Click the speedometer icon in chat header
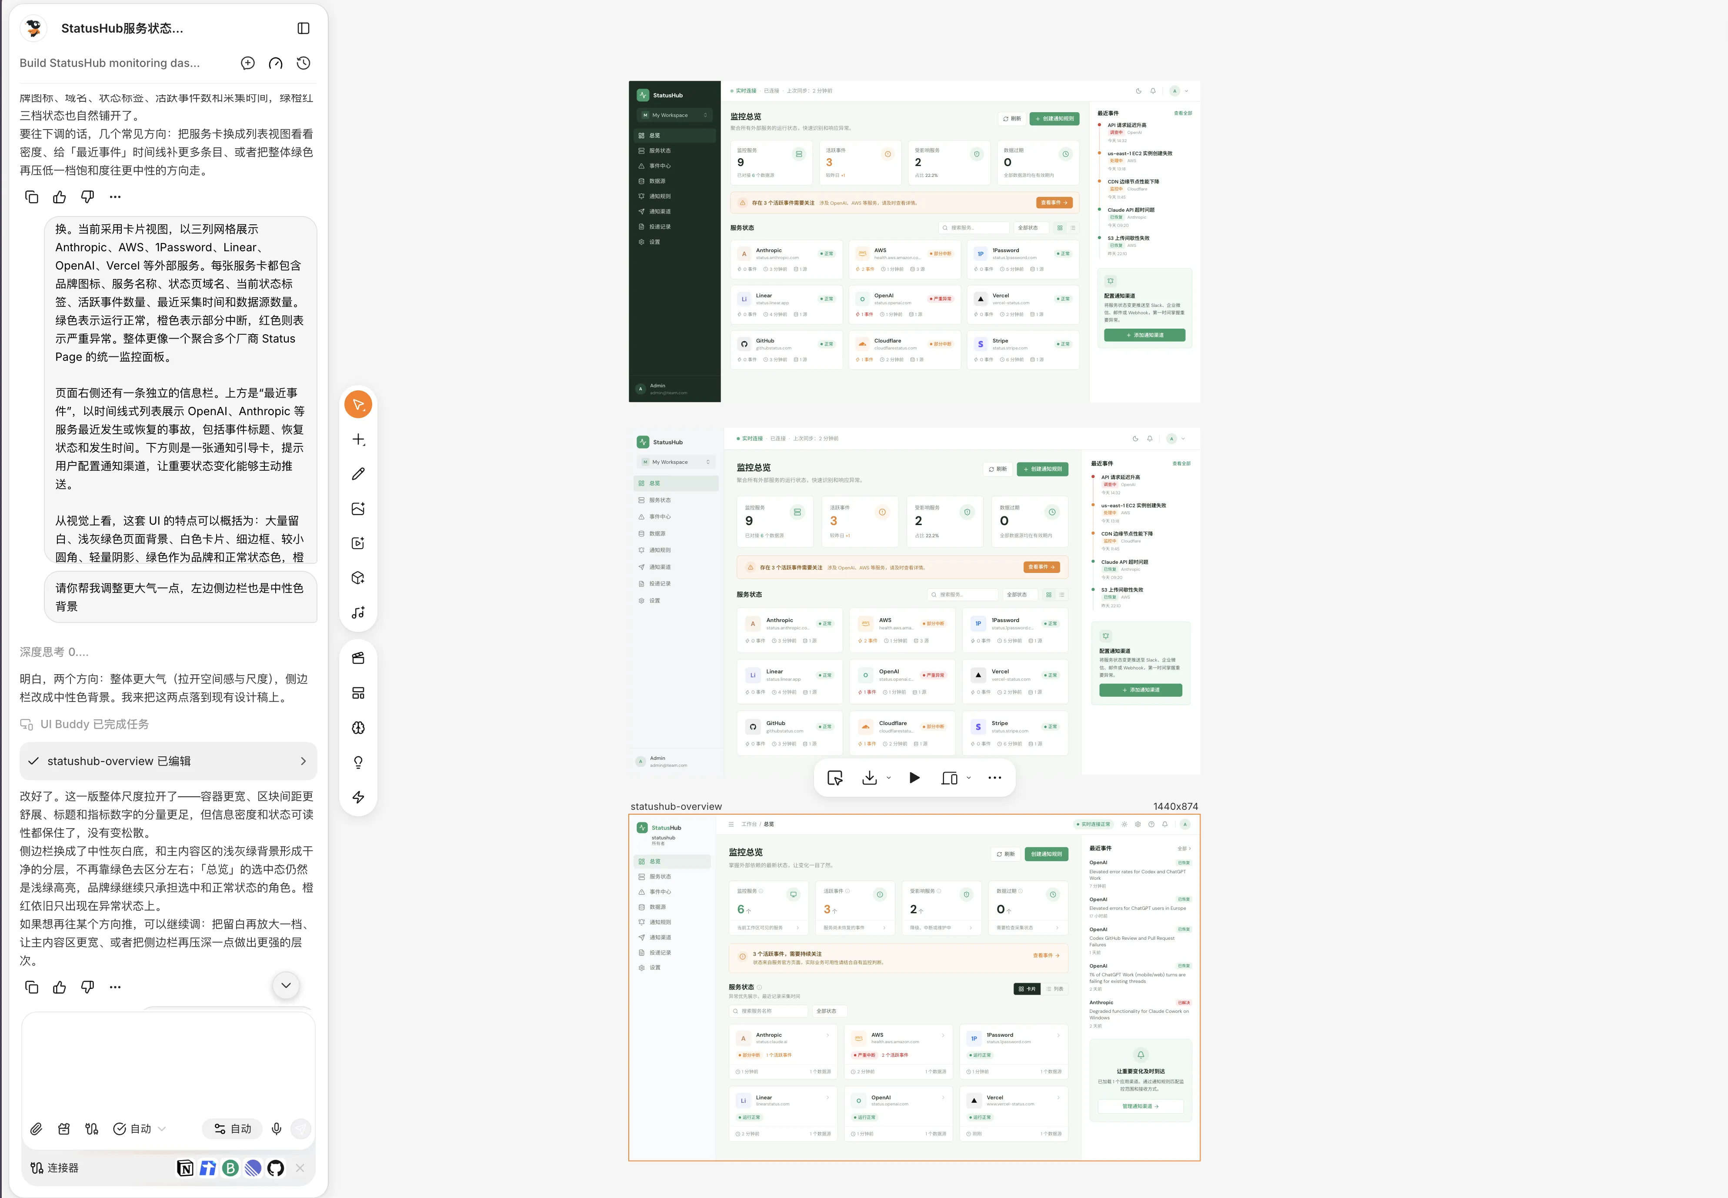The image size is (1728, 1198). pos(276,63)
